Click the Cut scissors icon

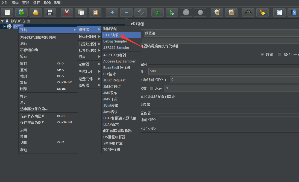pyautogui.click(x=67, y=12)
